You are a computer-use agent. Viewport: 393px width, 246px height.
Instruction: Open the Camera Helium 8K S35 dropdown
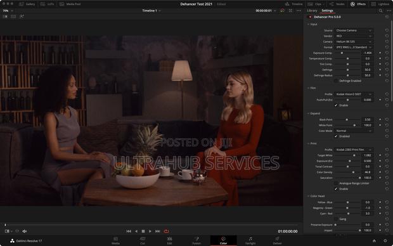[x=354, y=42]
